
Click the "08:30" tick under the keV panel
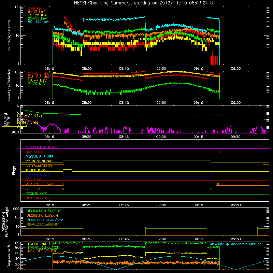[87, 69]
